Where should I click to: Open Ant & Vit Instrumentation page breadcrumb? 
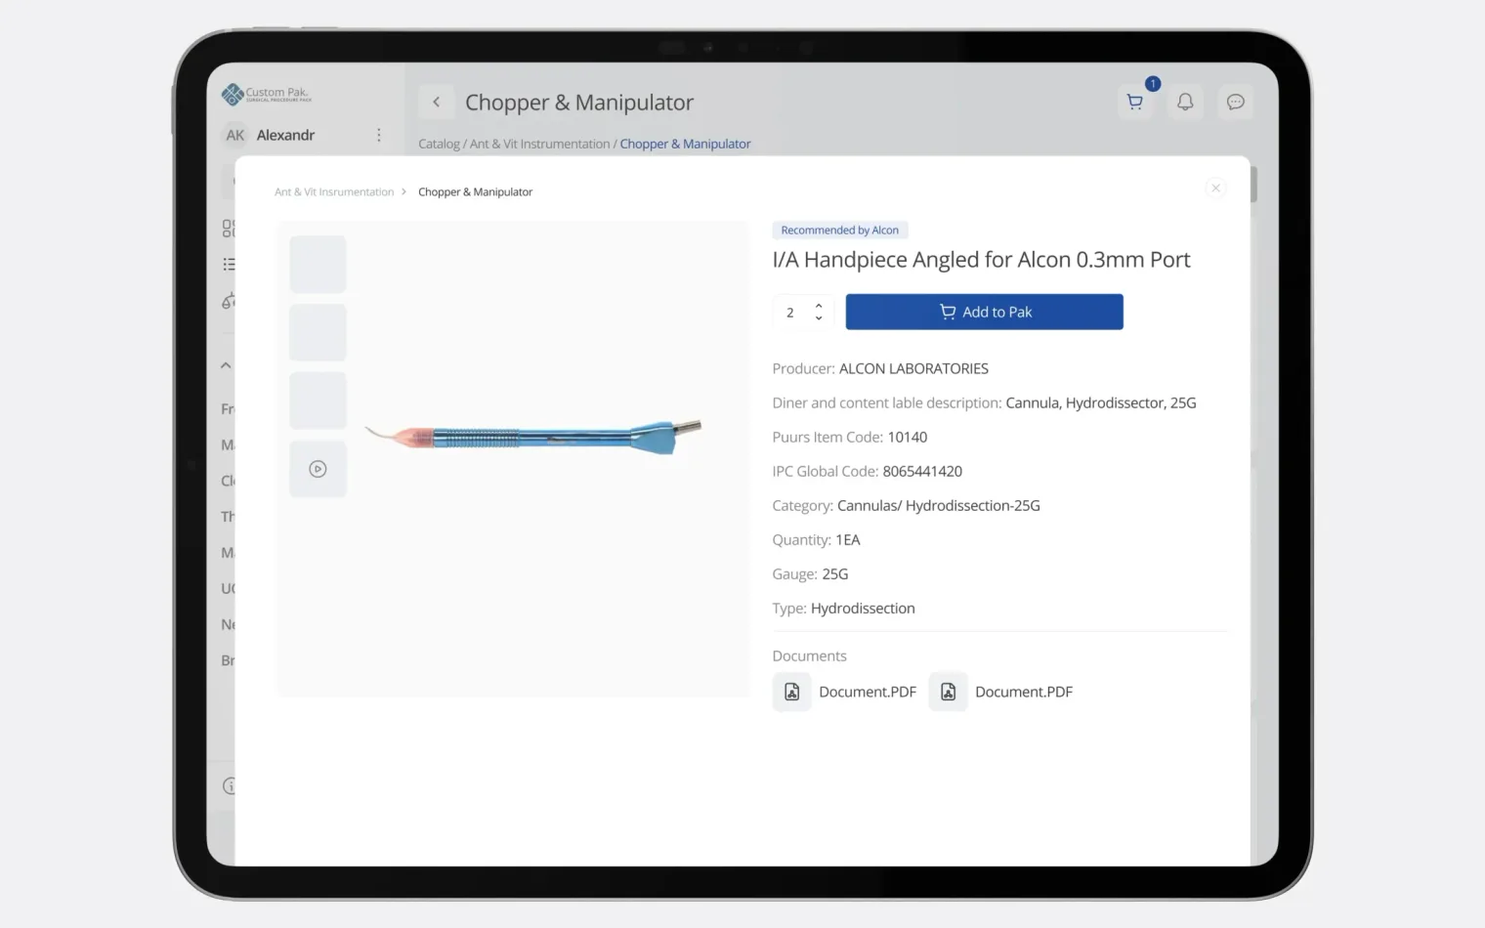539,144
